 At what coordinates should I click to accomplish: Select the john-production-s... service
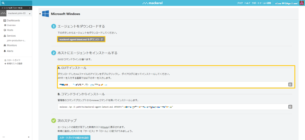16,41
